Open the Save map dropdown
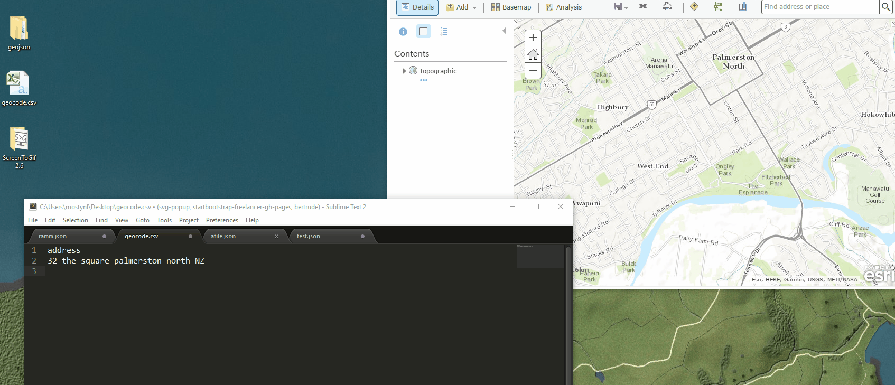Viewport: 895px width, 385px height. 621,7
